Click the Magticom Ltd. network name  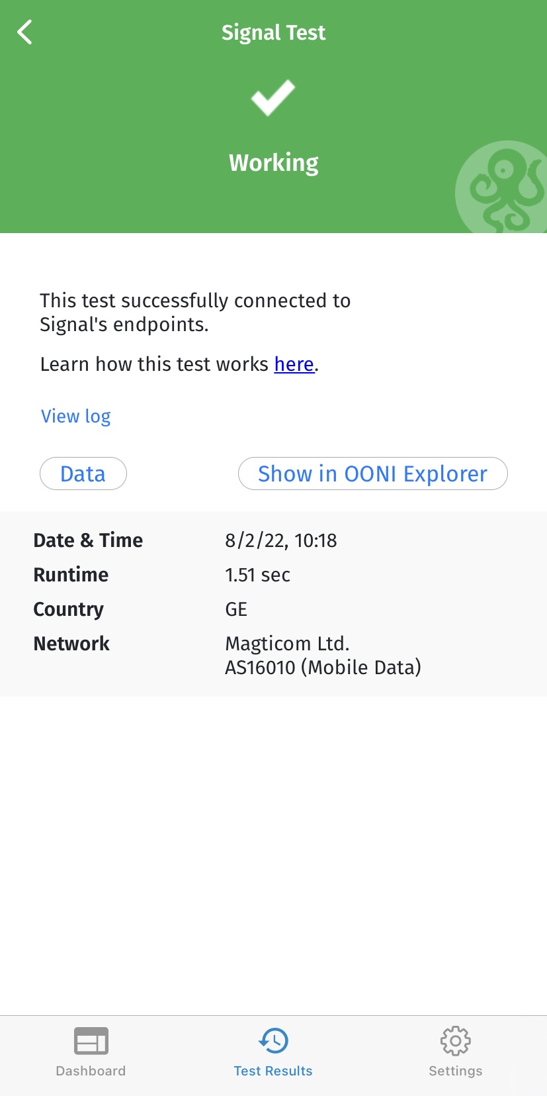(287, 644)
